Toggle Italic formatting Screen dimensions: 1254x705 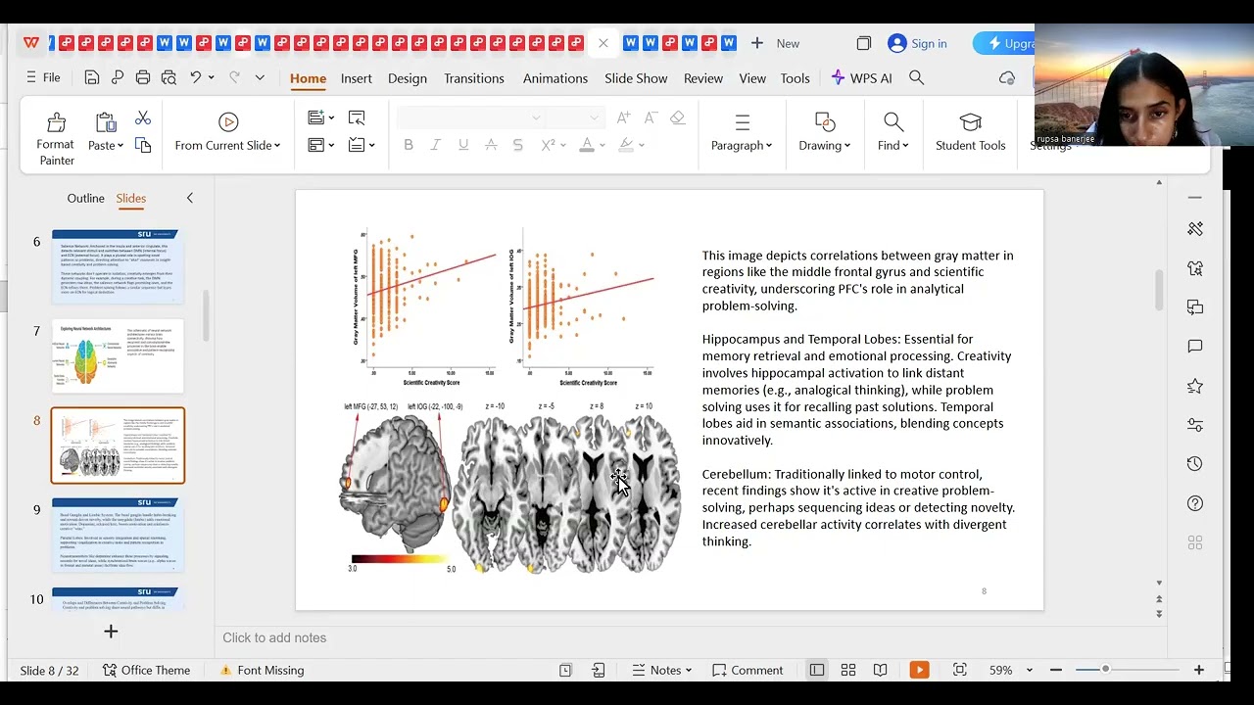[x=435, y=145]
